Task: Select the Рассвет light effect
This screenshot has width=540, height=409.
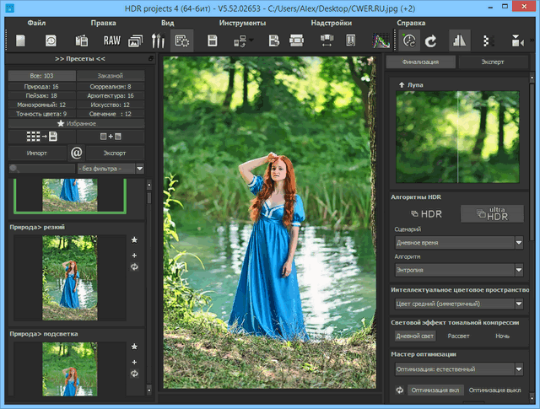Action: pyautogui.click(x=458, y=336)
